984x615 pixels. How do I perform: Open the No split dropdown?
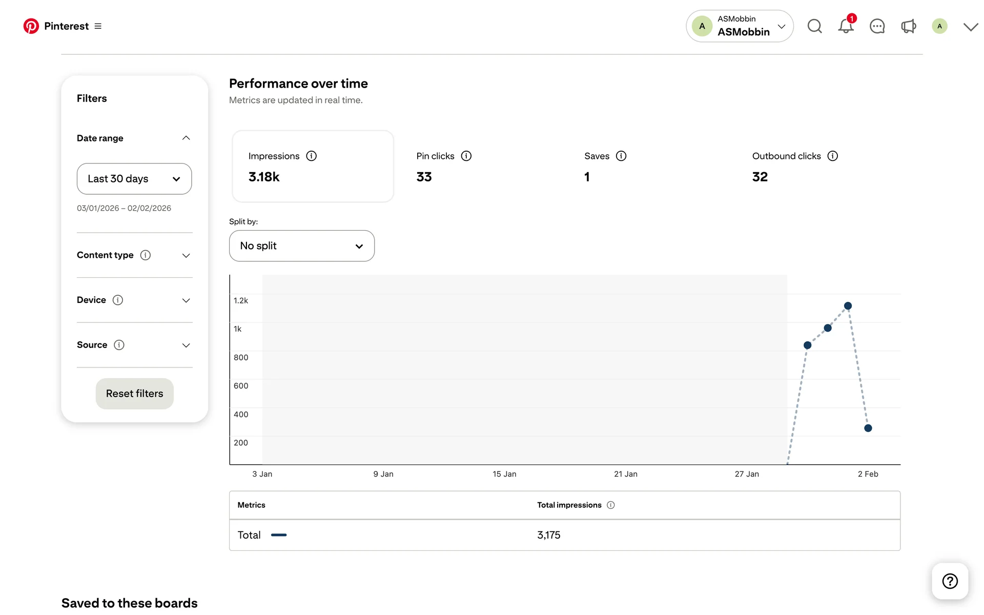pos(301,246)
